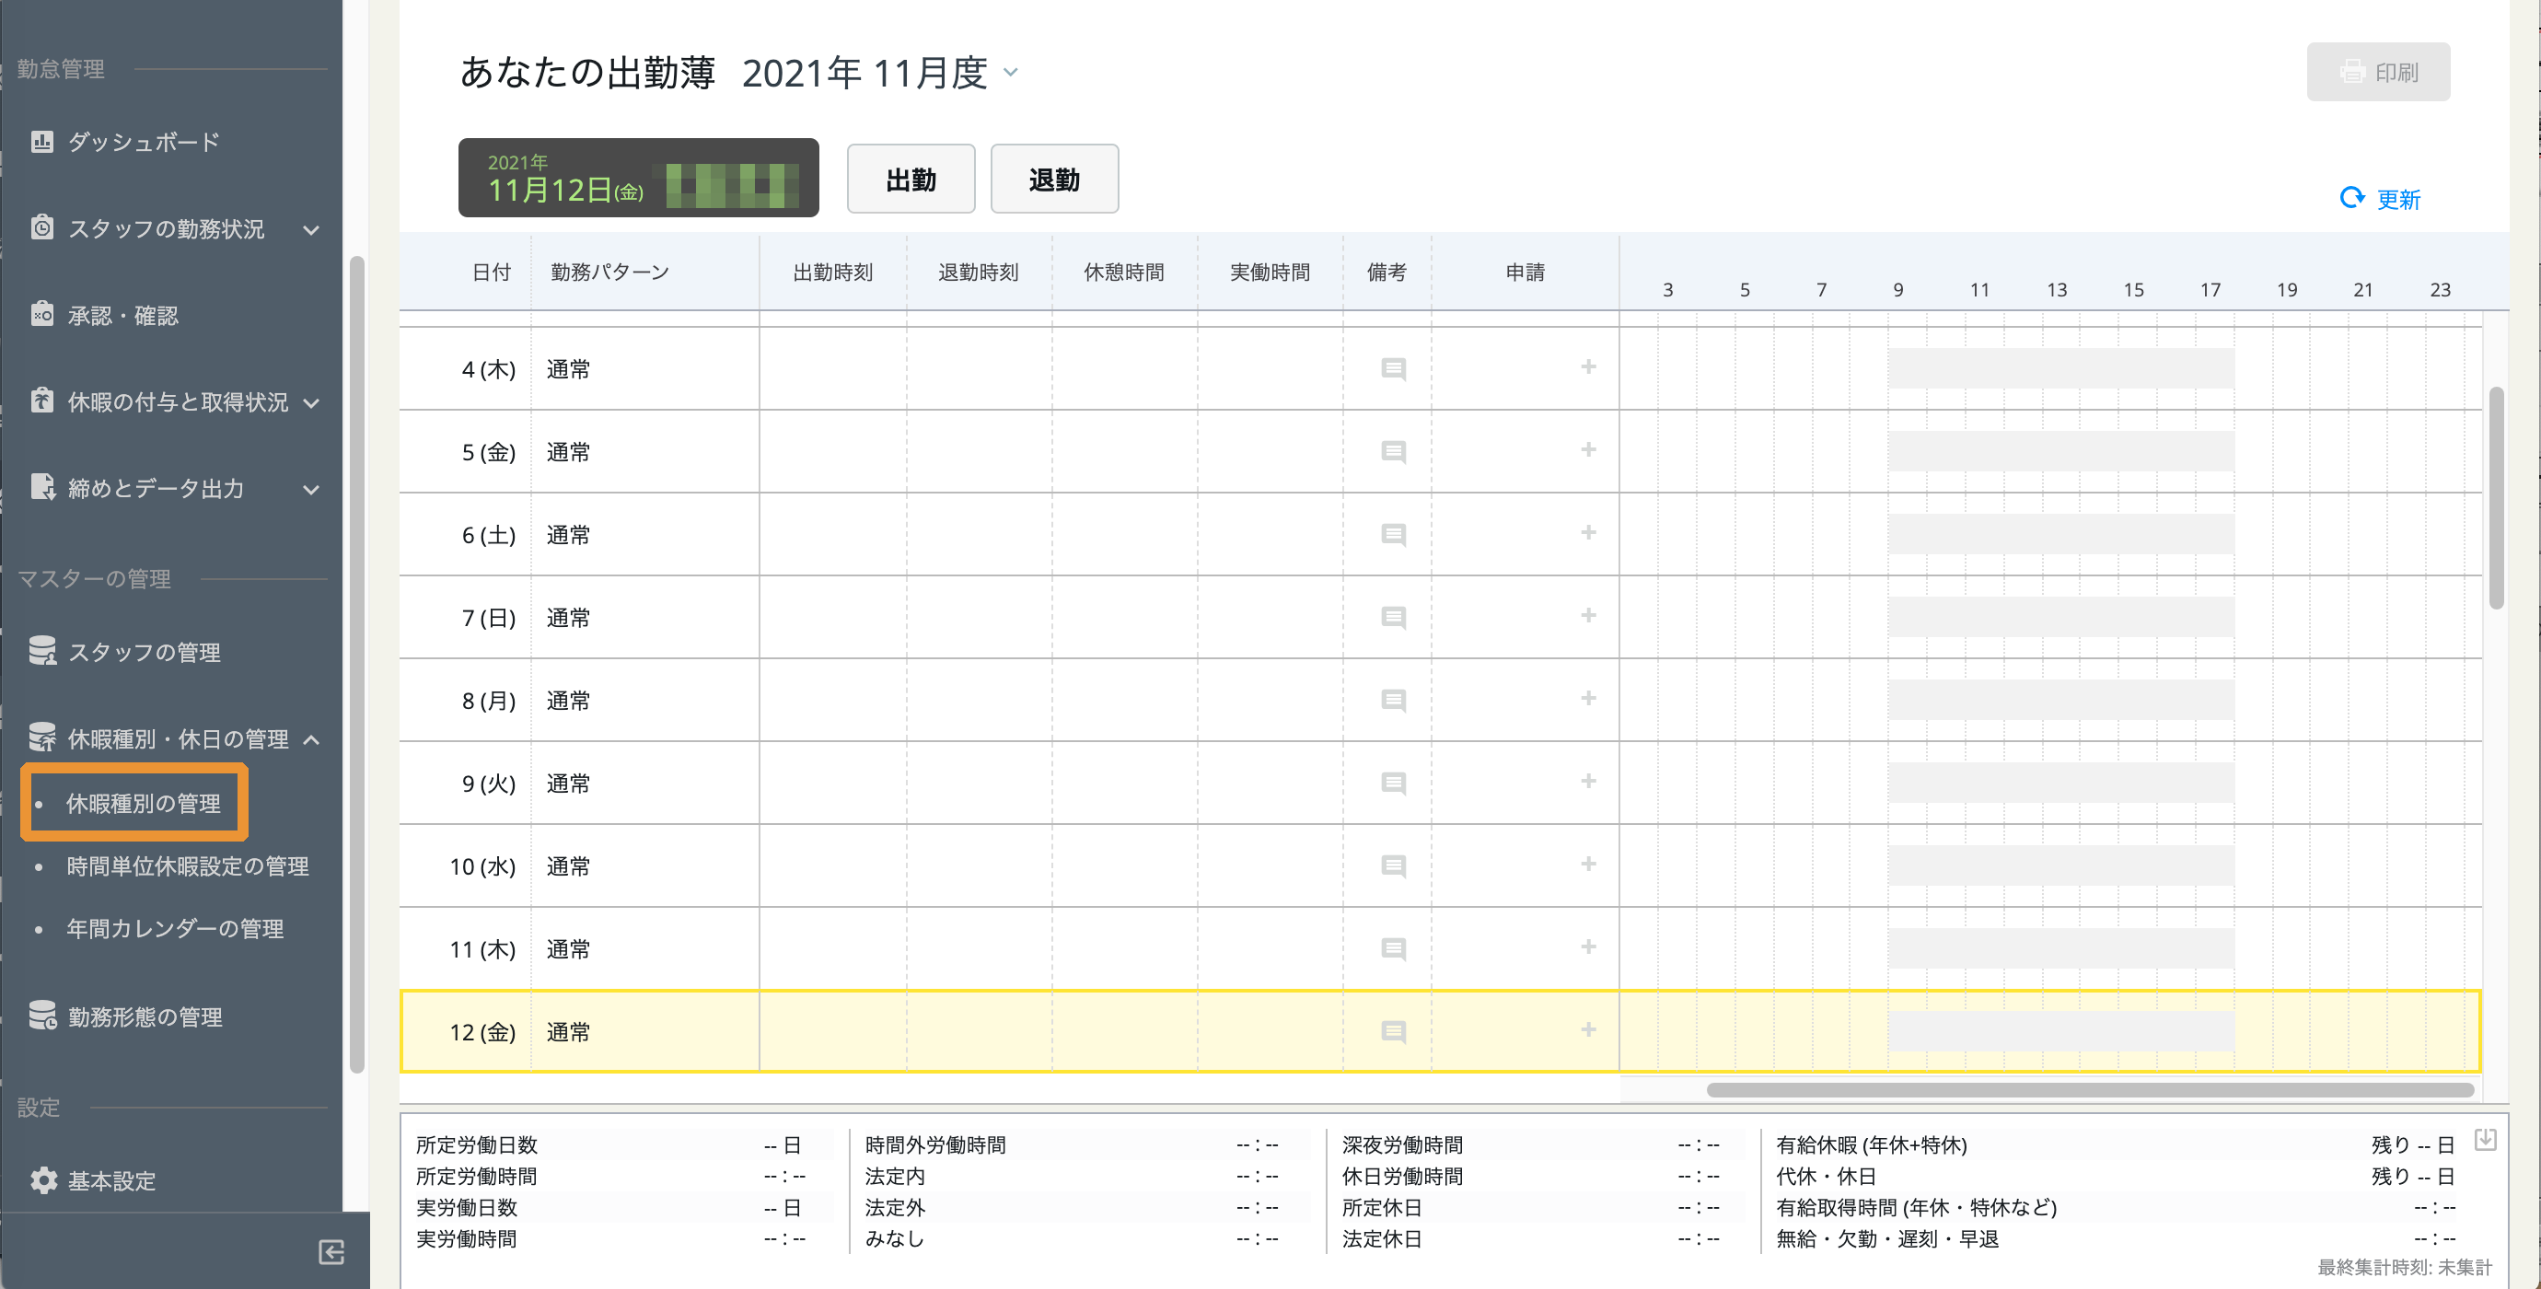Open the comment icon for 7 (日)
This screenshot has width=2541, height=1289.
1393,618
